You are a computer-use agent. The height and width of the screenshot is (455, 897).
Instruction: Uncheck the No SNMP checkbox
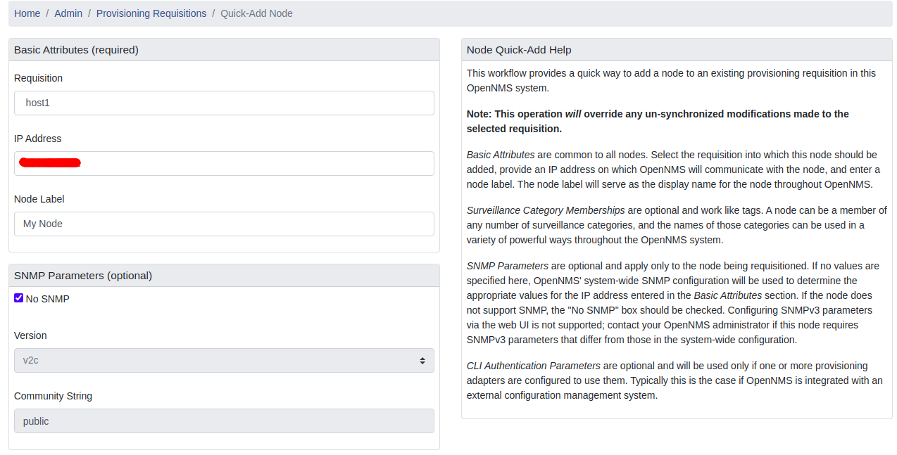19,298
